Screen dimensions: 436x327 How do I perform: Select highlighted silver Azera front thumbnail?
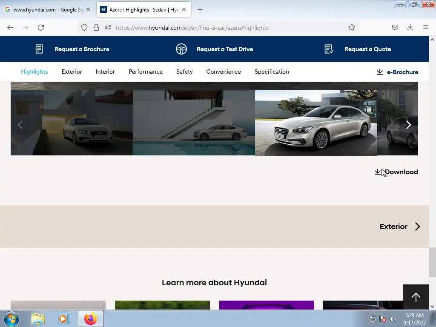click(316, 123)
